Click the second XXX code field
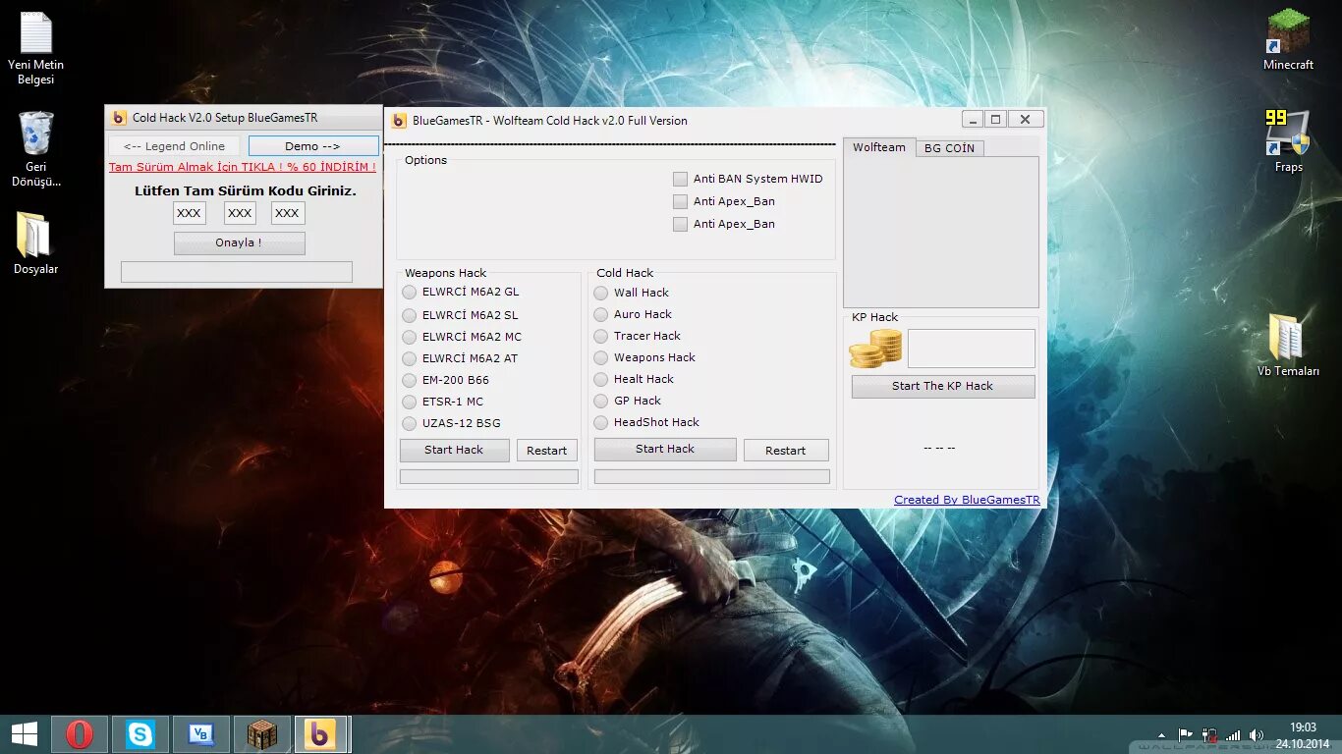Viewport: 1342px width, 754px height. (240, 213)
